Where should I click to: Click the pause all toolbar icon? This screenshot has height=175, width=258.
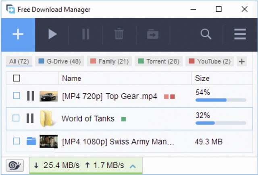[x=85, y=35]
